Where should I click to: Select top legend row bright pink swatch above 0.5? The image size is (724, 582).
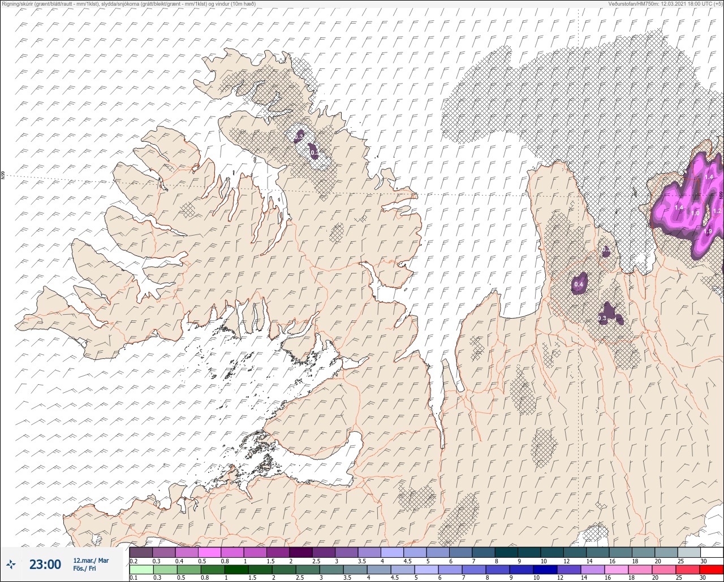coord(209,552)
